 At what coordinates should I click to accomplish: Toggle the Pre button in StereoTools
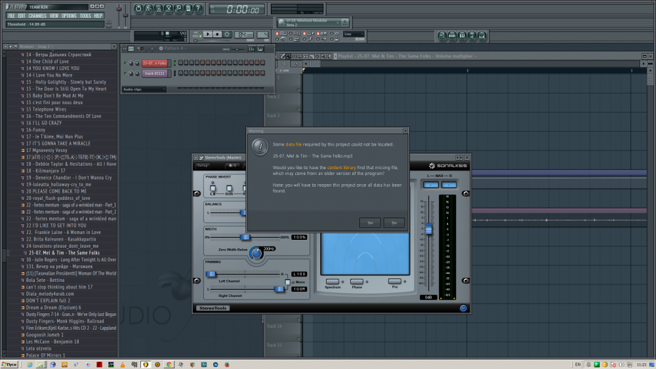point(394,281)
